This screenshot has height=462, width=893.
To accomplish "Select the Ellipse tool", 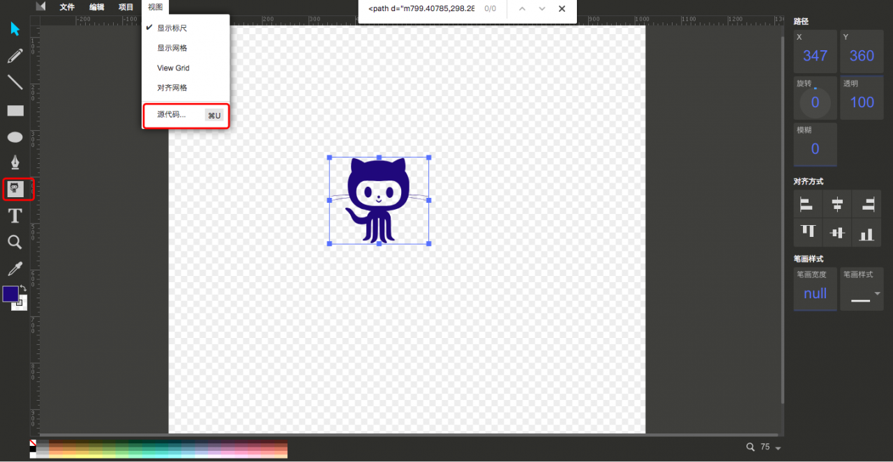I will (15, 137).
